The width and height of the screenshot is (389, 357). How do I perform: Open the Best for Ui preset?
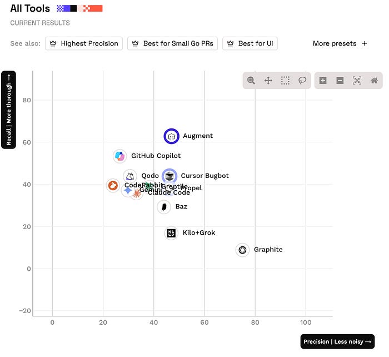(x=250, y=43)
